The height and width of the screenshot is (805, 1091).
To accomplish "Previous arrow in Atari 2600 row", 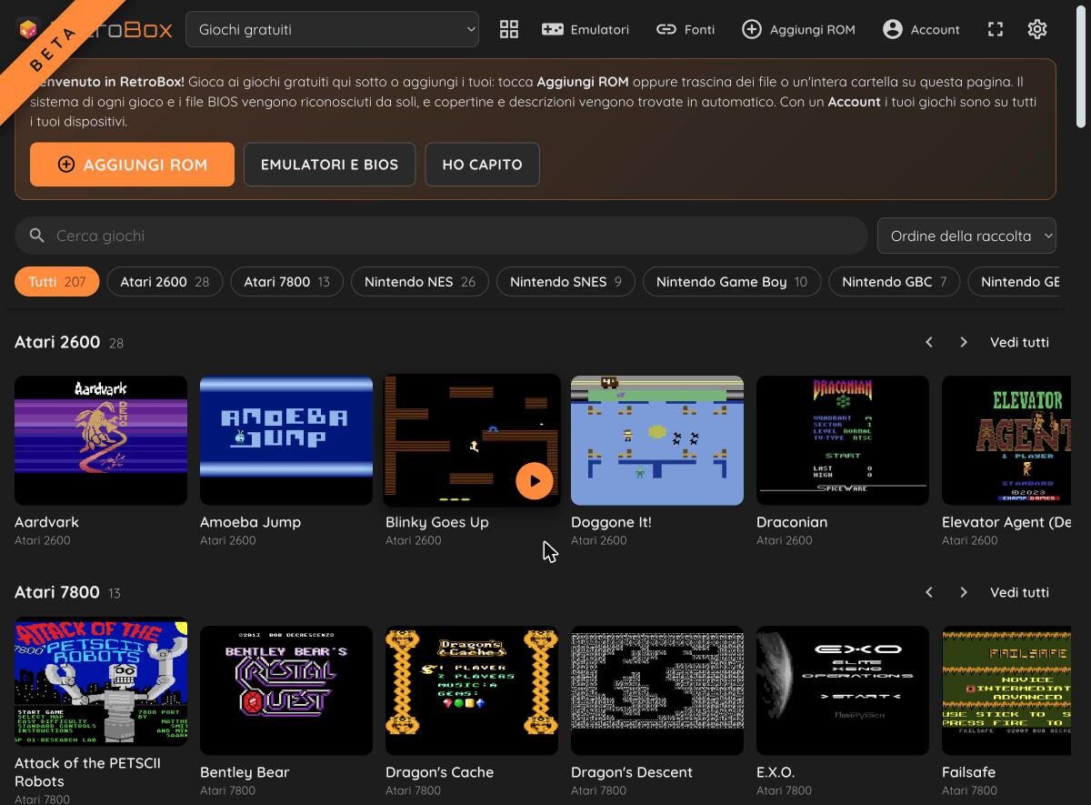I will click(928, 342).
